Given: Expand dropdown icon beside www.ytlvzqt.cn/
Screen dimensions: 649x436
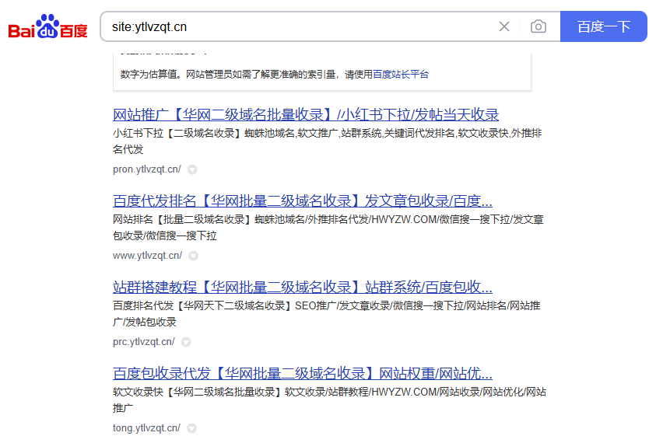Looking at the screenshot, I should point(193,256).
